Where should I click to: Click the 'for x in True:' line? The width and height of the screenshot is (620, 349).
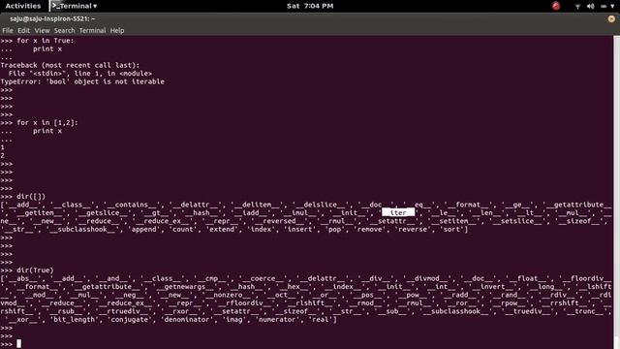point(46,41)
